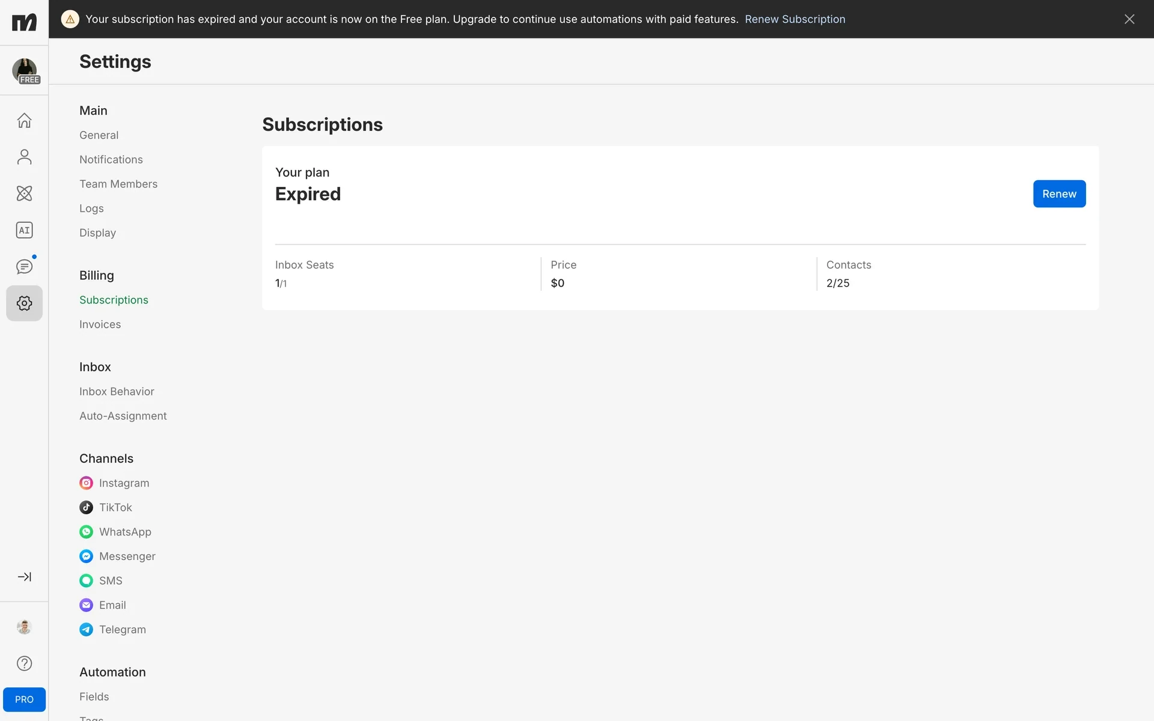This screenshot has width=1154, height=721.
Task: Open Logs settings page
Action: tap(91, 208)
